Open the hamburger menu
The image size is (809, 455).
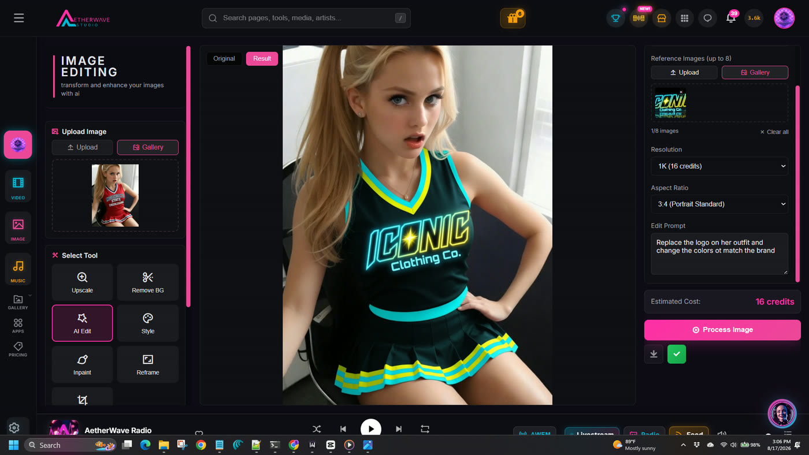[x=19, y=18]
